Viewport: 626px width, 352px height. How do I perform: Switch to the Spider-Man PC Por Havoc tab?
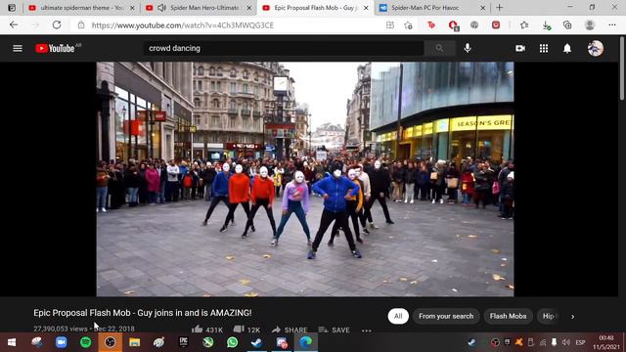pyautogui.click(x=431, y=8)
